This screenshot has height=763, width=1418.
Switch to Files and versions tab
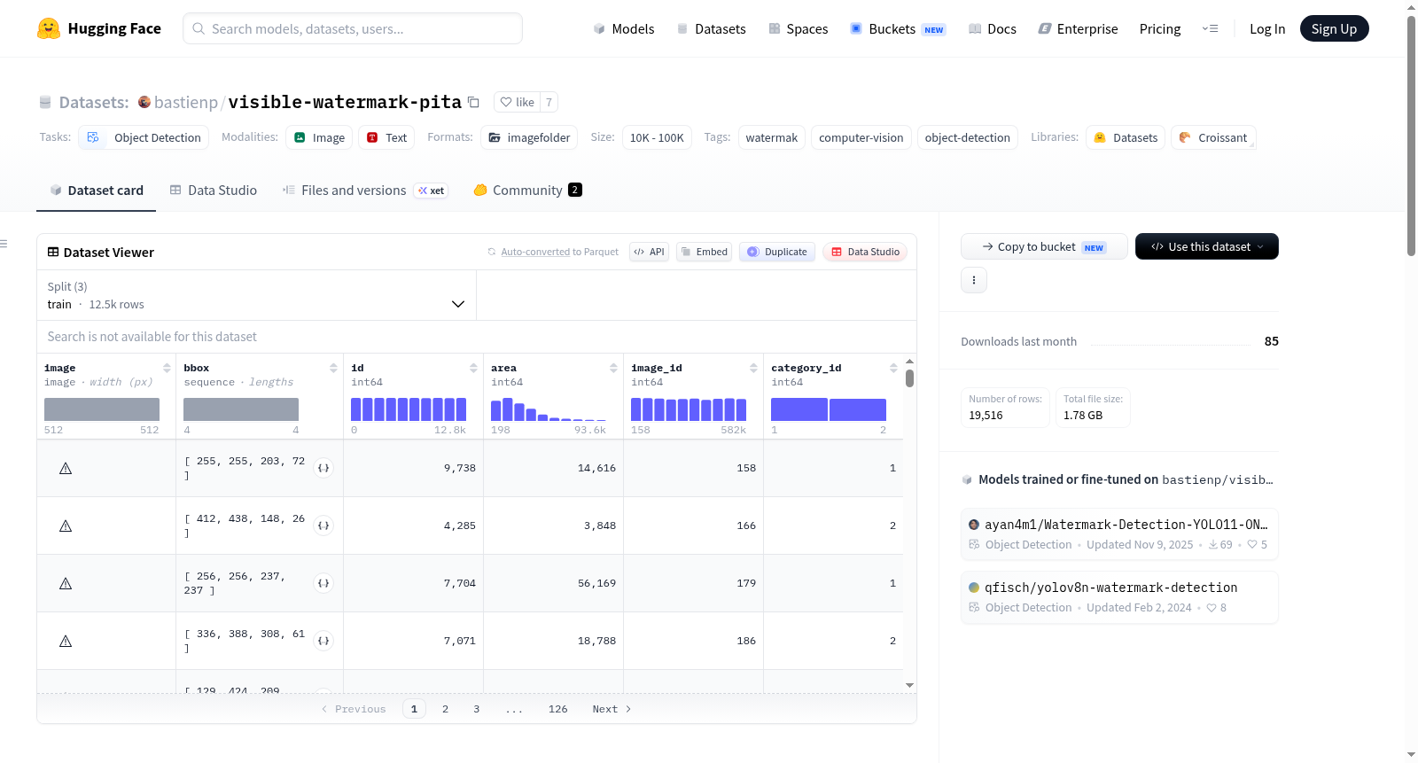[365, 191]
